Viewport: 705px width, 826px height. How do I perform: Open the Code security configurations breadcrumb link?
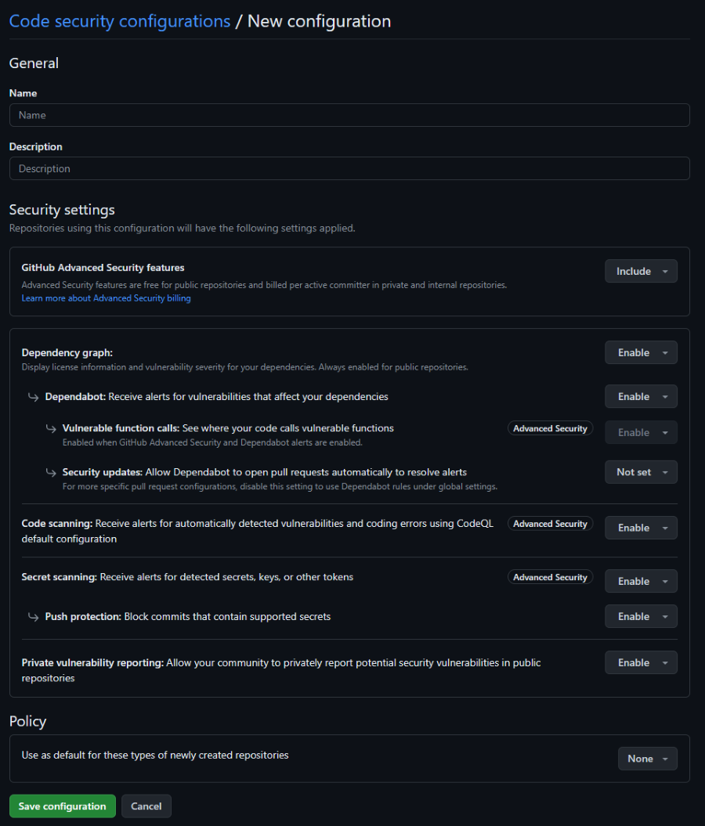[120, 21]
